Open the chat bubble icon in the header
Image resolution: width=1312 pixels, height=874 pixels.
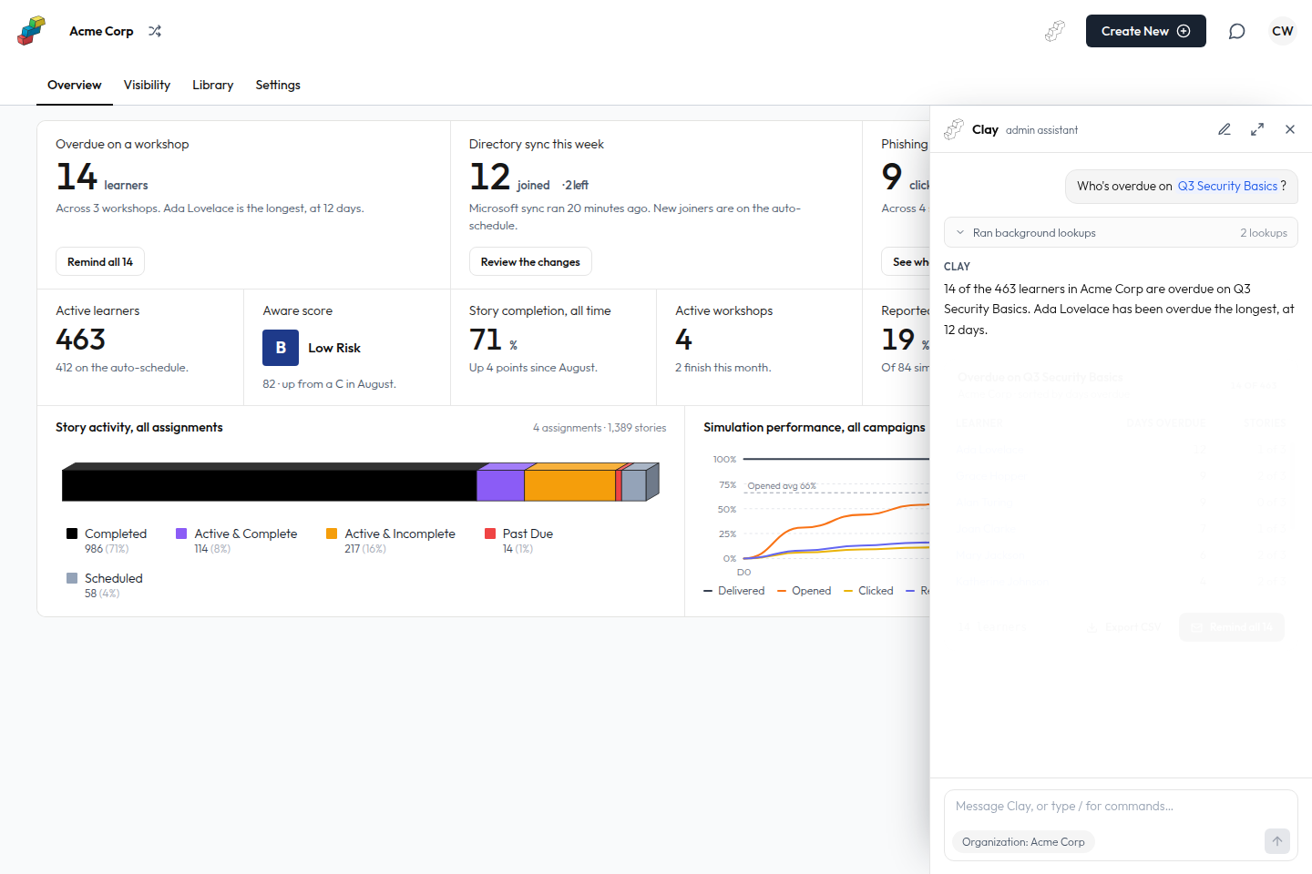(x=1236, y=31)
